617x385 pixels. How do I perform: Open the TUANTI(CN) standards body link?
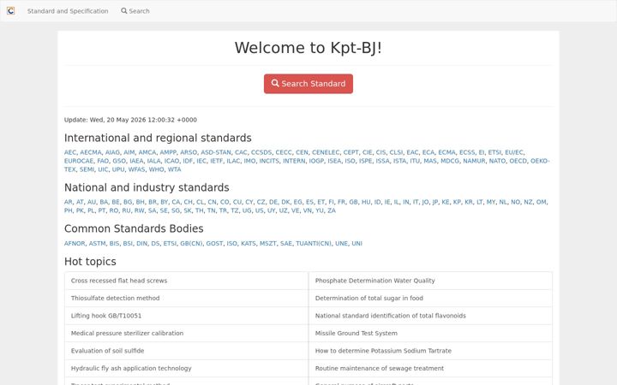tap(314, 244)
